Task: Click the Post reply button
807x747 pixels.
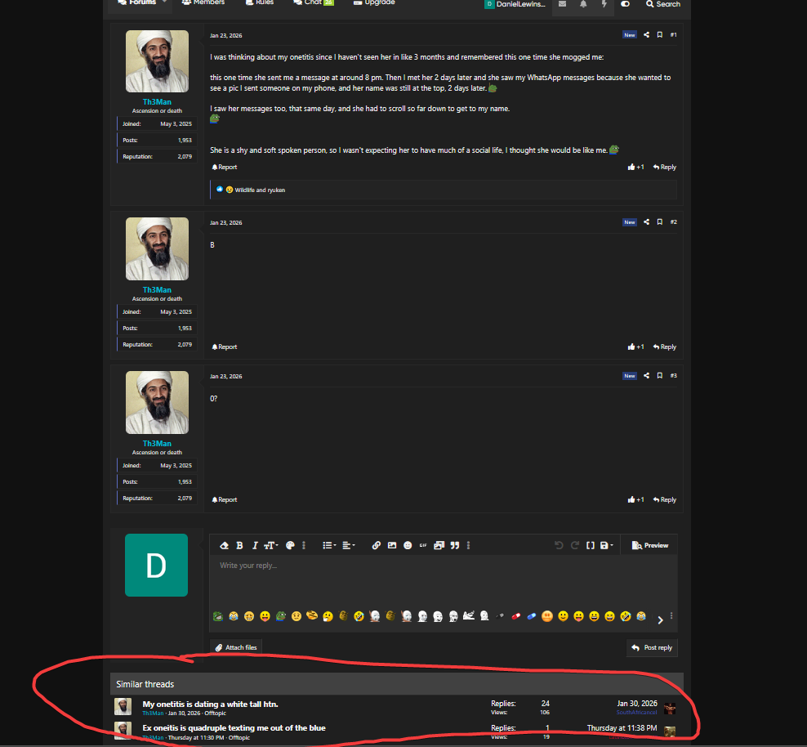Action: coord(652,647)
